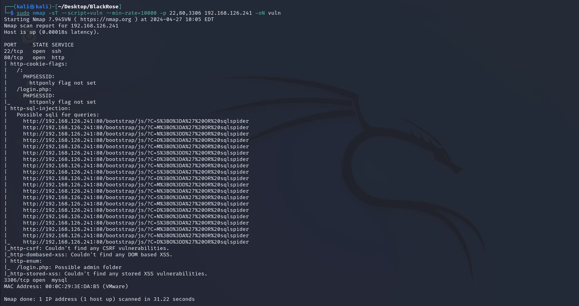Image resolution: width=579 pixels, height=306 pixels.
Task: Click the 'http-csrf' no CSRF vulnerabilities line
Action: point(87,248)
